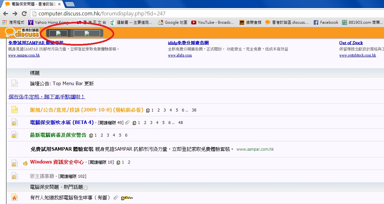Go to page 2 of Windows 資訊安全中心
This screenshot has height=204, width=384.
pos(129,162)
